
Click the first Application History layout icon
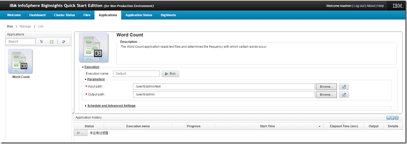(388, 118)
